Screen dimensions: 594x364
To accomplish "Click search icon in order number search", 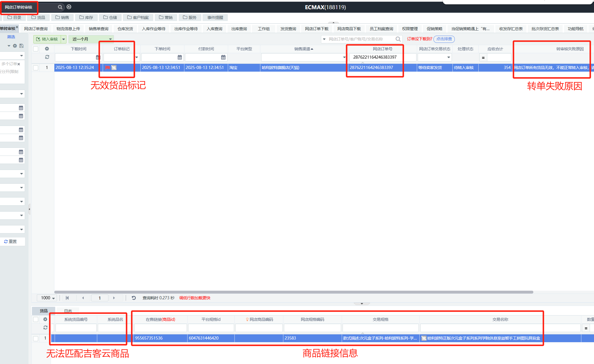I will (x=398, y=39).
